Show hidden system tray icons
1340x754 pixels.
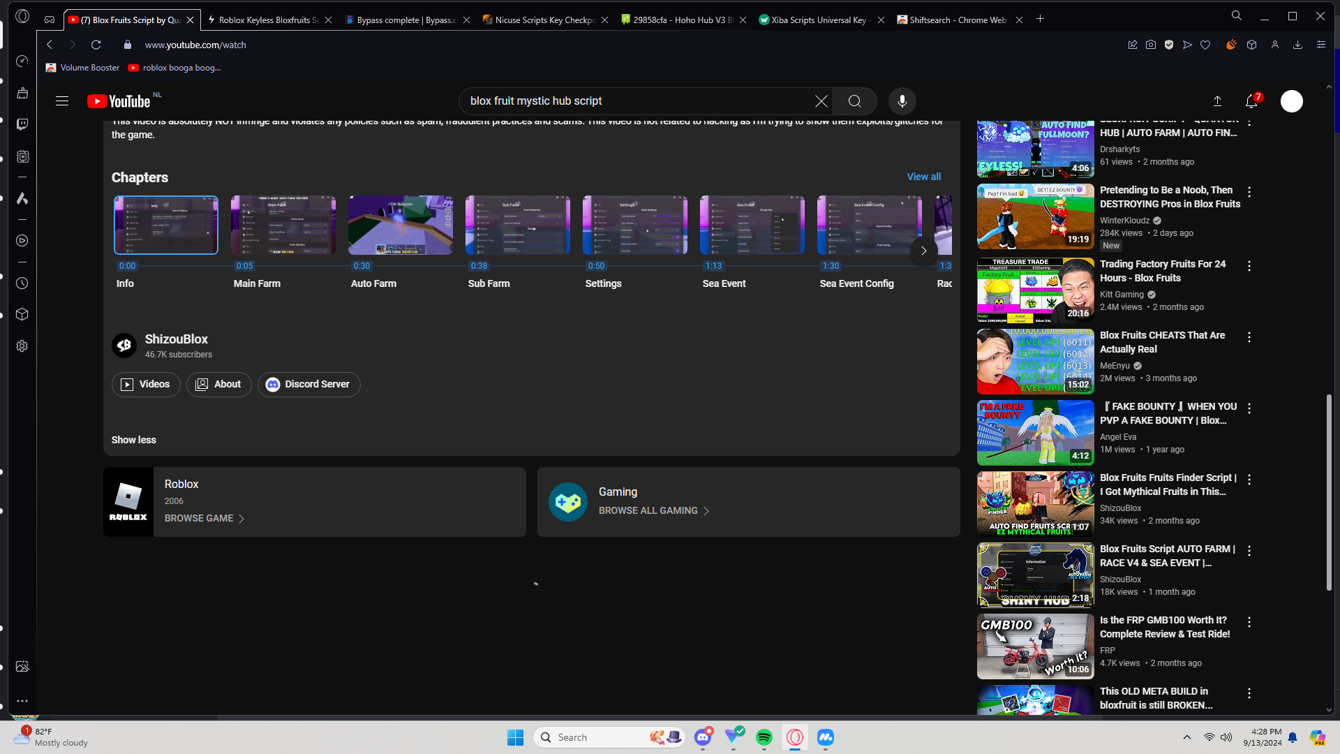[1187, 737]
